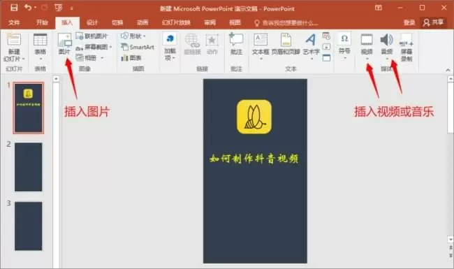Undo the last action
454x269 pixels.
28,8
